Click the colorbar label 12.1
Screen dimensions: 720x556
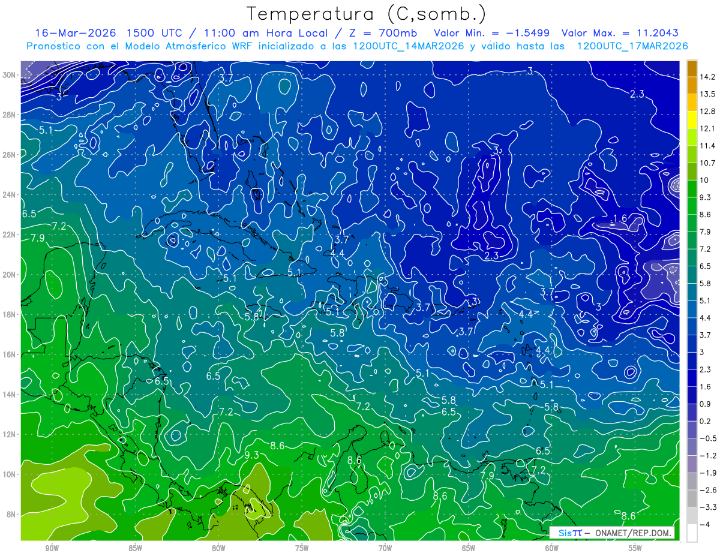708,128
